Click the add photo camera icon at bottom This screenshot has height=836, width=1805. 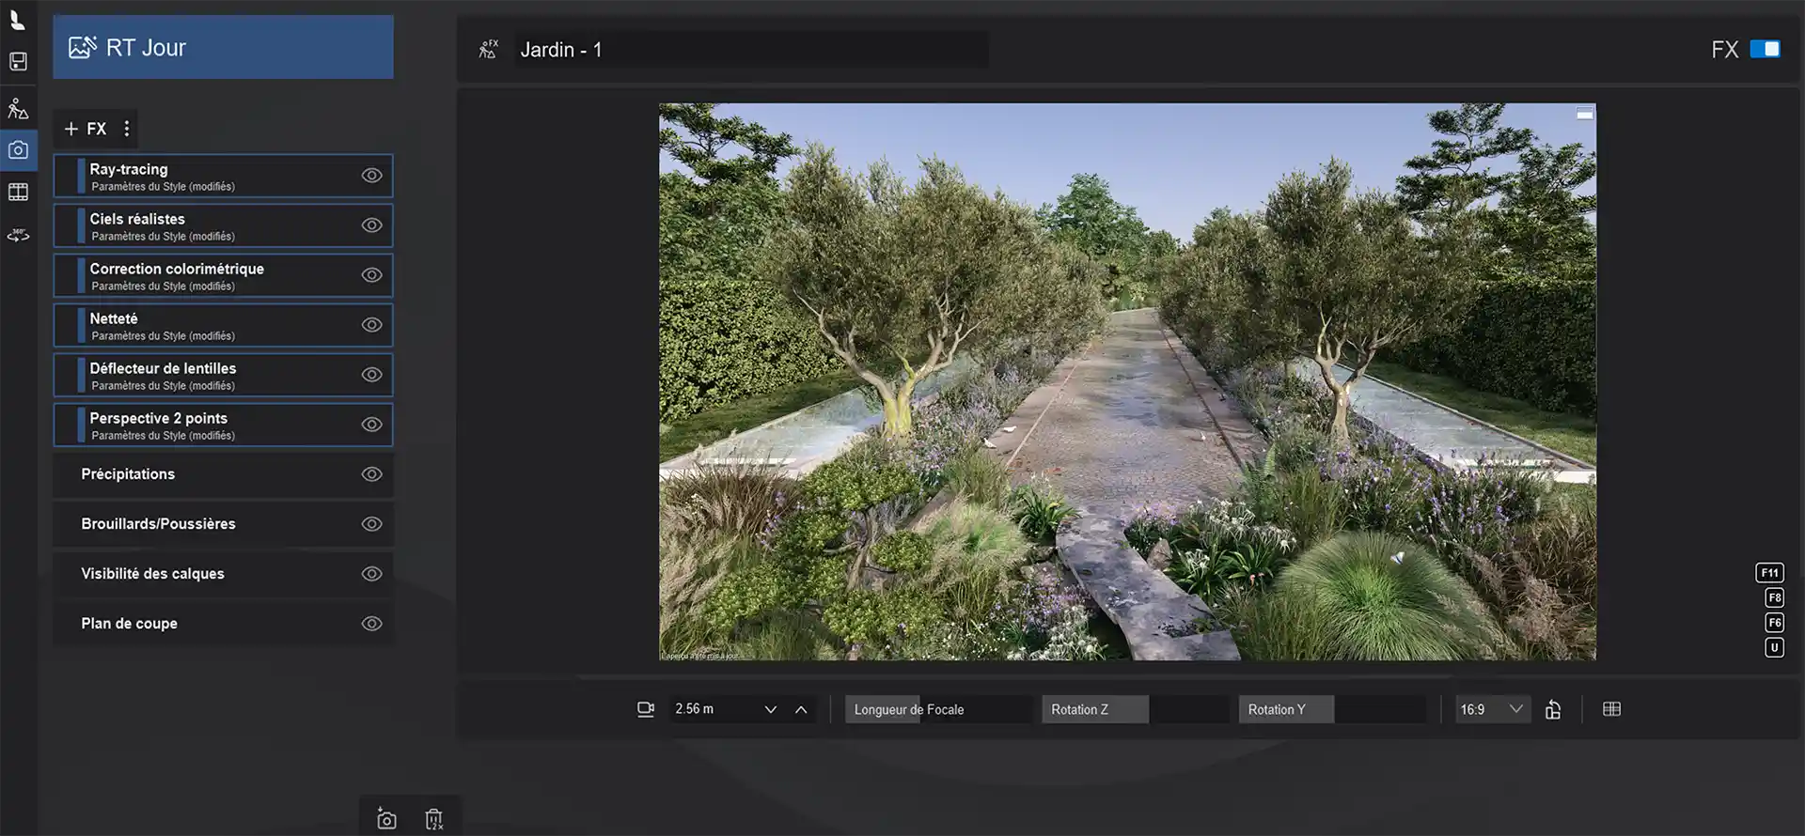[x=386, y=819]
